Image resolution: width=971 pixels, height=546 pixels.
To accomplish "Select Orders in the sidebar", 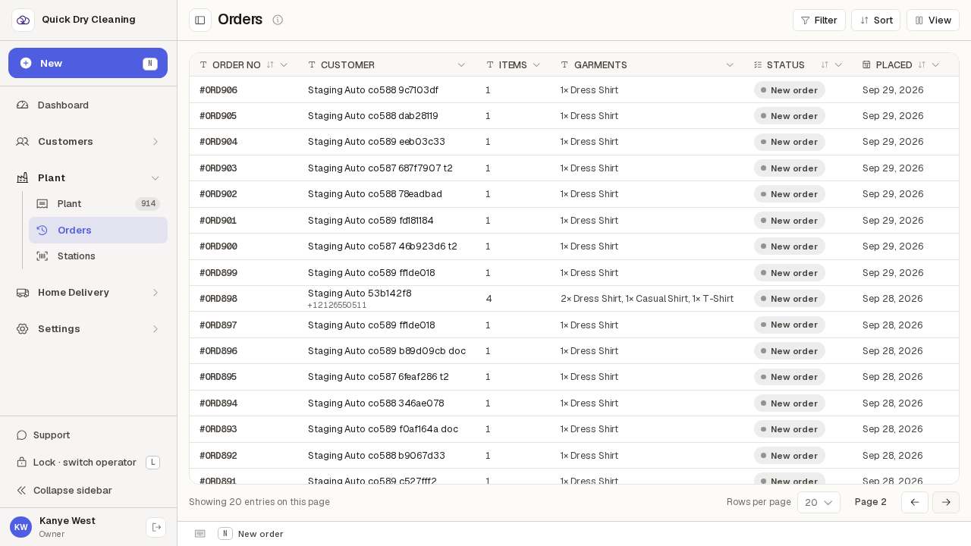I will (x=98, y=230).
